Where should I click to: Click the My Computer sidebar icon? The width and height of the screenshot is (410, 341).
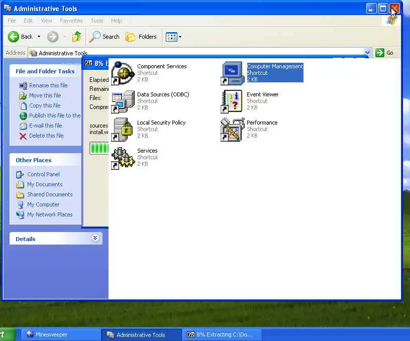[x=20, y=204]
